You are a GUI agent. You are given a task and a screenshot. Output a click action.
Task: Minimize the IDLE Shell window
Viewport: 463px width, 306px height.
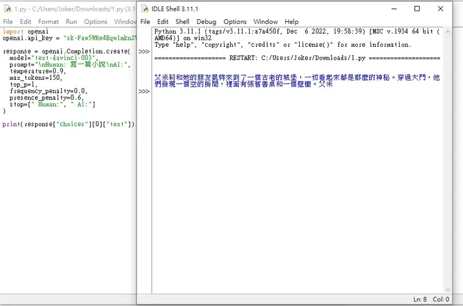[x=394, y=9]
